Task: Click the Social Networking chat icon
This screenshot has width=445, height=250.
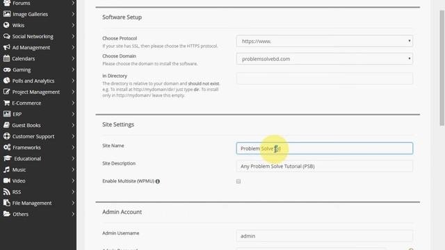Action: [6, 36]
